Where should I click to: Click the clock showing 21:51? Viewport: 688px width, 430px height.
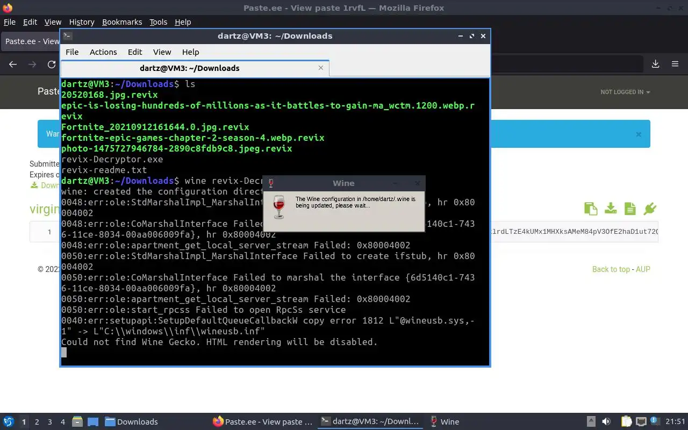coord(676,421)
